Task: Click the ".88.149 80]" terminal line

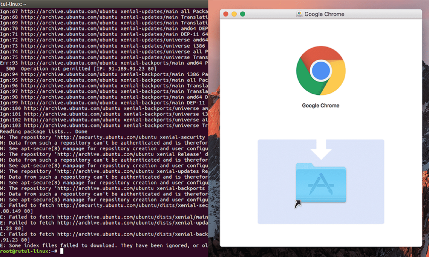Action: (x=16, y=211)
